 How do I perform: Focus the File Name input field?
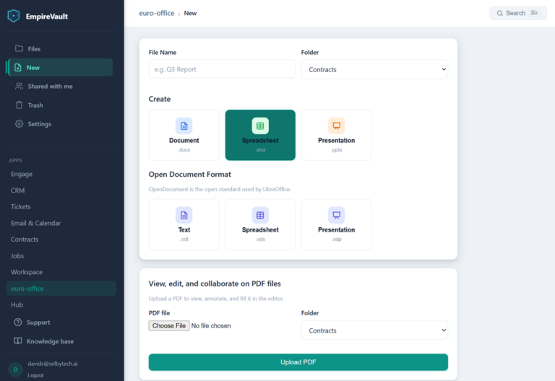[222, 69]
